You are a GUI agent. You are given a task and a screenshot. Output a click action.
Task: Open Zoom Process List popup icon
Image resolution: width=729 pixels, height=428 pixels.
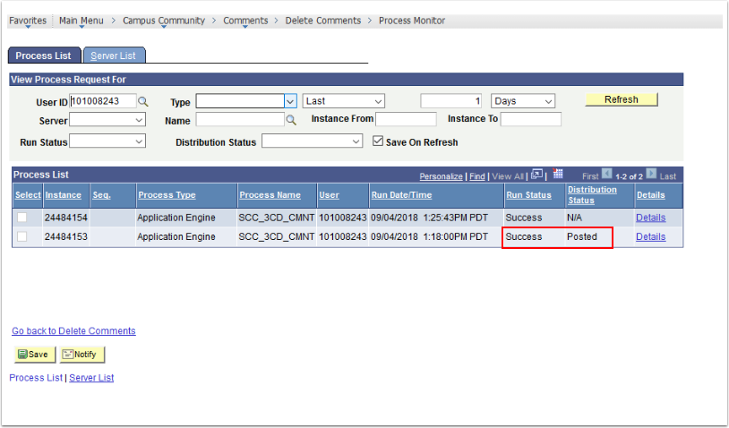click(536, 175)
